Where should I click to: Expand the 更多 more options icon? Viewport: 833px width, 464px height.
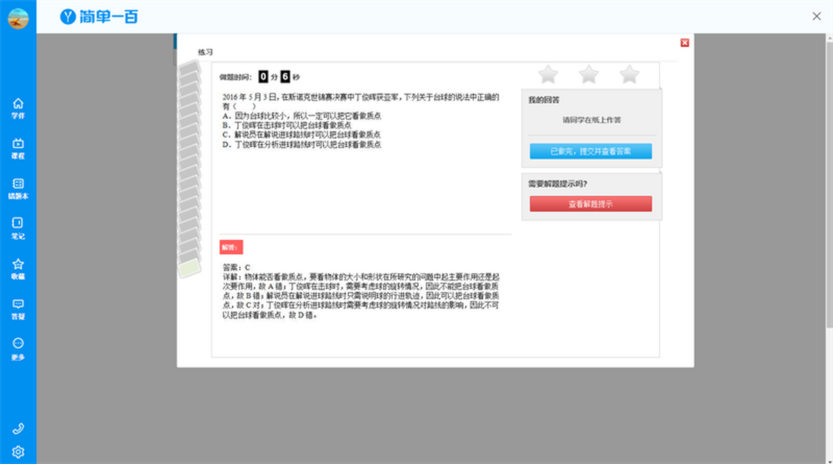click(x=18, y=349)
